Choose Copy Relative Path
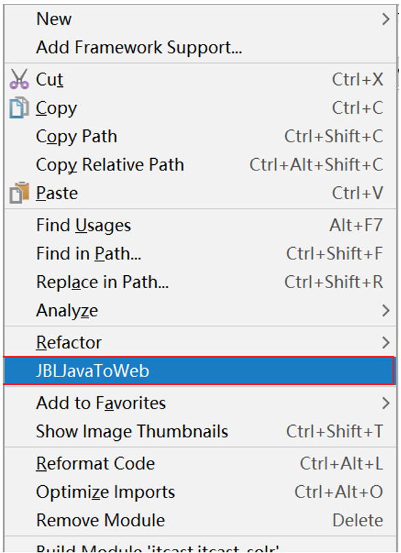 click(x=200, y=165)
